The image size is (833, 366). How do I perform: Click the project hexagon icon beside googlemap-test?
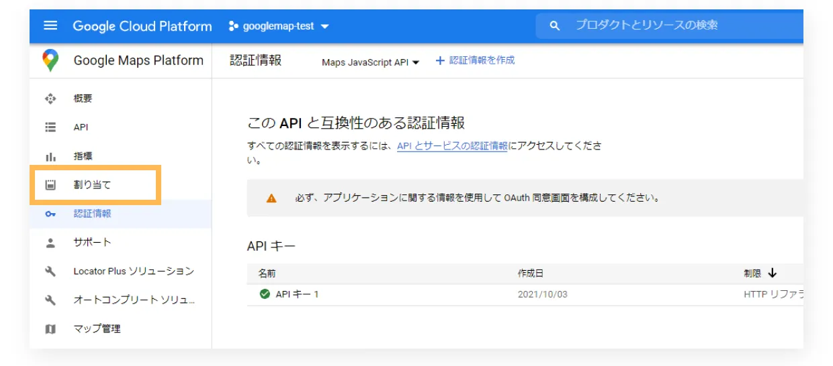point(233,26)
